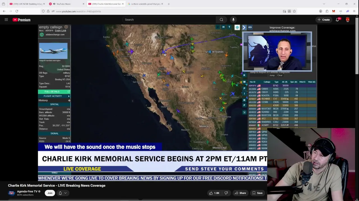
Task: Select RCH668 row in the aircraft table
Action: pyautogui.click(x=282, y=99)
